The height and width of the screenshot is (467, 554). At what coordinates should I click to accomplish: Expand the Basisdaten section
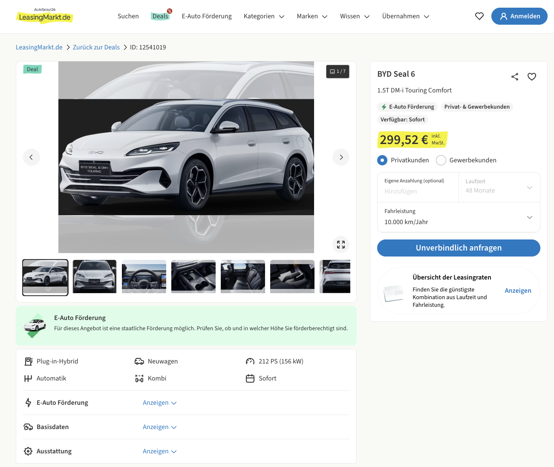pos(159,427)
